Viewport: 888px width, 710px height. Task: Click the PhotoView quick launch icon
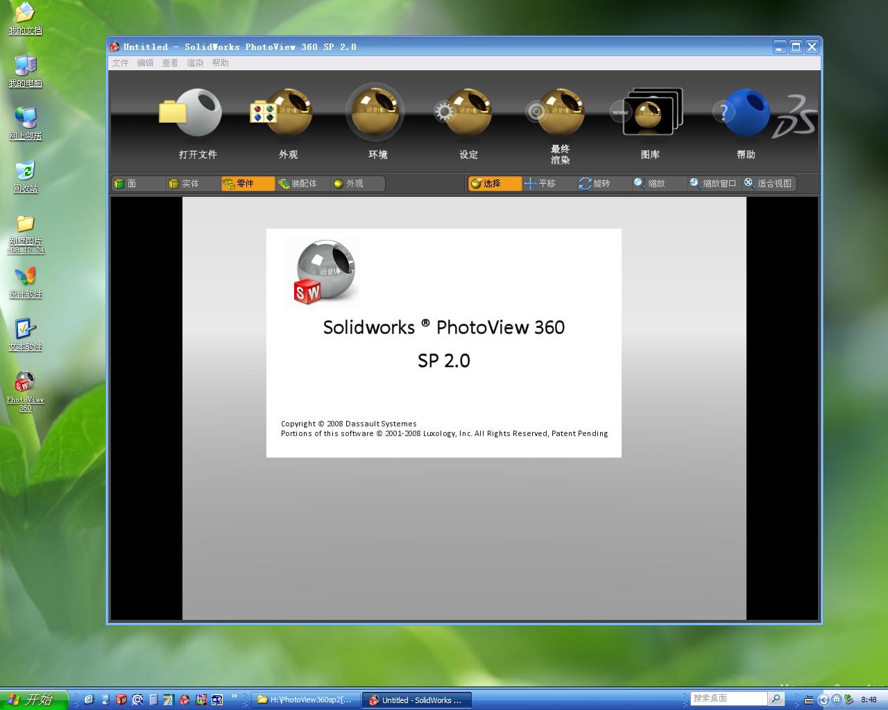click(185, 700)
